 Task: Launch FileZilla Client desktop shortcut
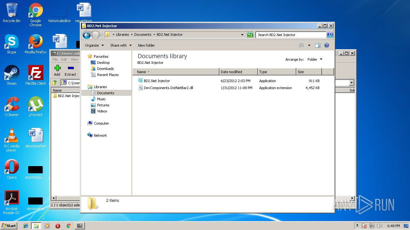coord(36,75)
